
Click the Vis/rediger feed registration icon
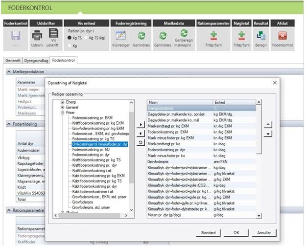pos(120,36)
